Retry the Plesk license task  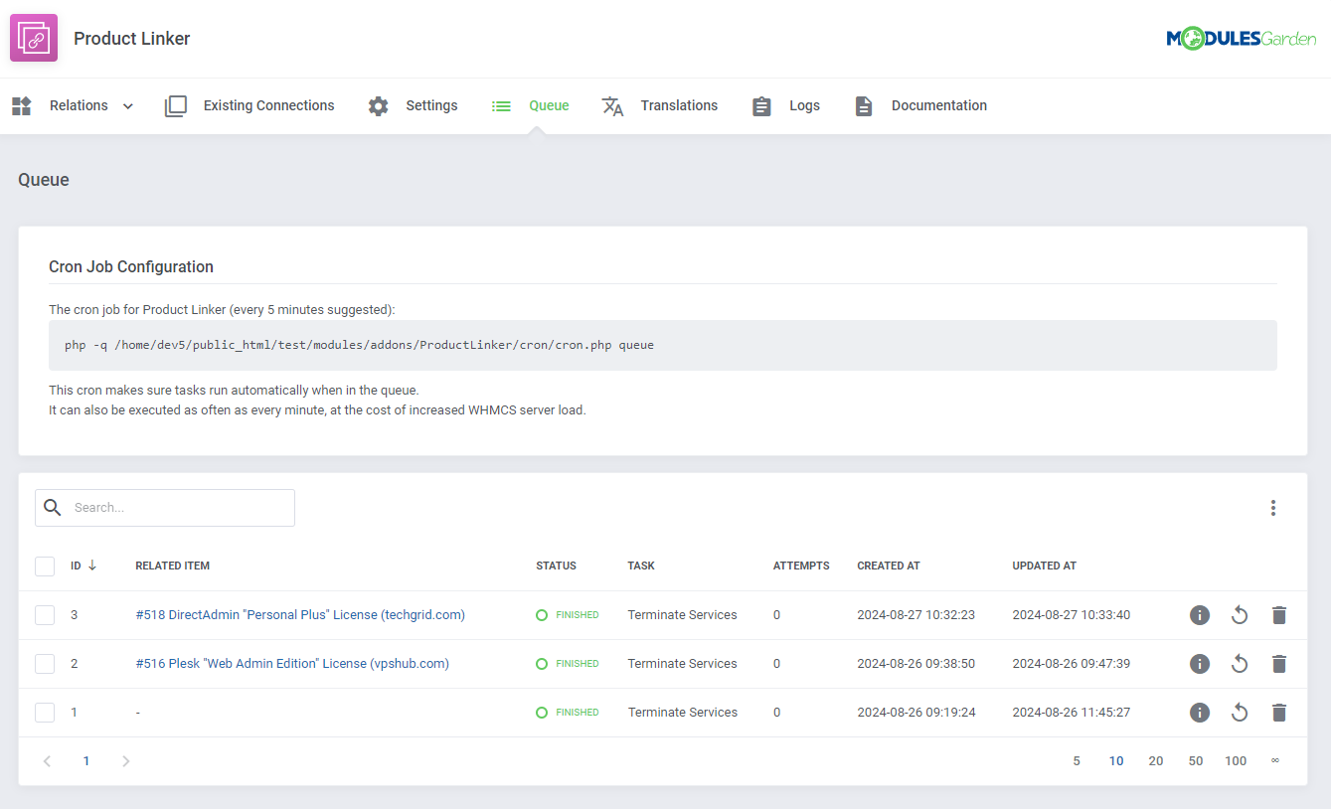coord(1240,664)
